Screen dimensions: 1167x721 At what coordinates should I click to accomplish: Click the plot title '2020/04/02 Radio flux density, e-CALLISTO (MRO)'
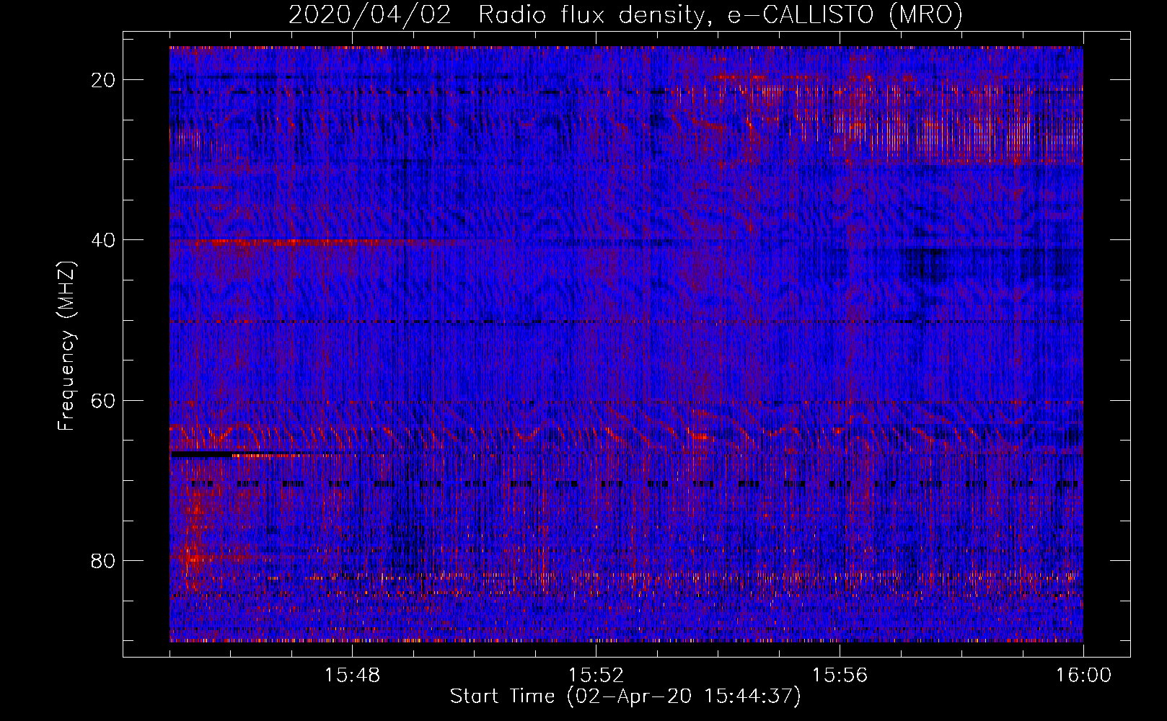tap(625, 14)
